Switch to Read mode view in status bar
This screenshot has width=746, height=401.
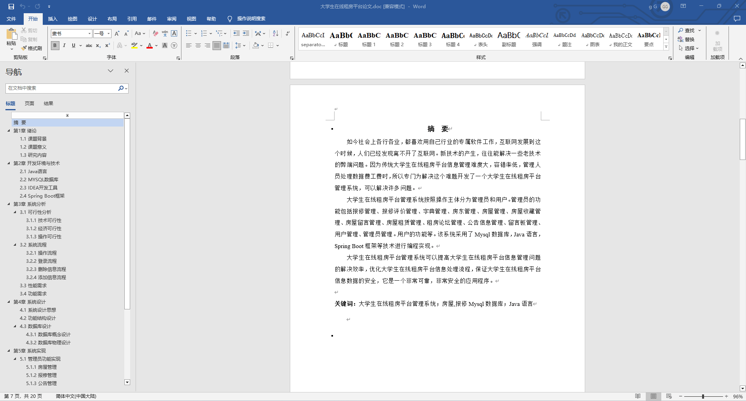coord(638,396)
